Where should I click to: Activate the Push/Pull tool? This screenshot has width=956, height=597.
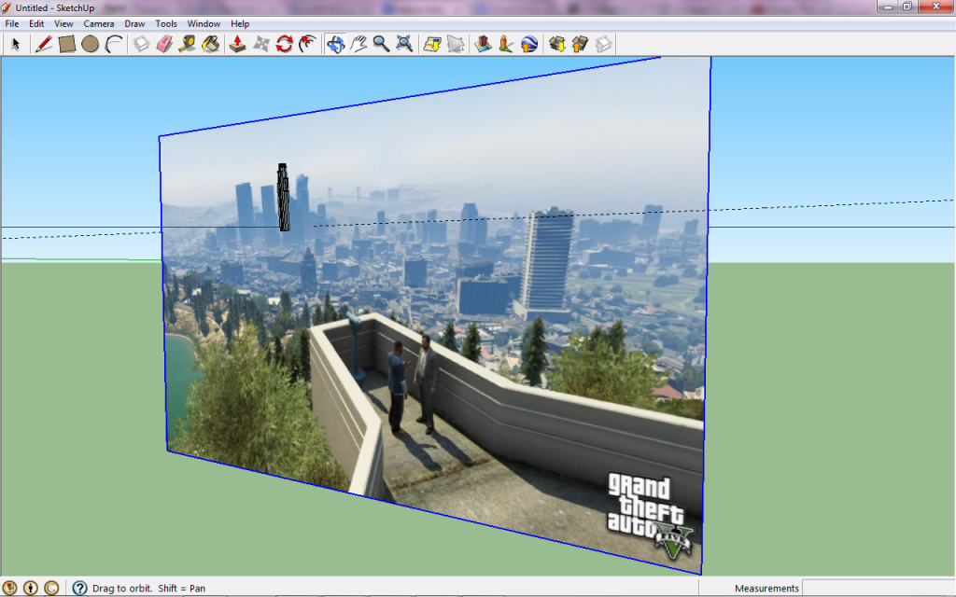click(238, 43)
